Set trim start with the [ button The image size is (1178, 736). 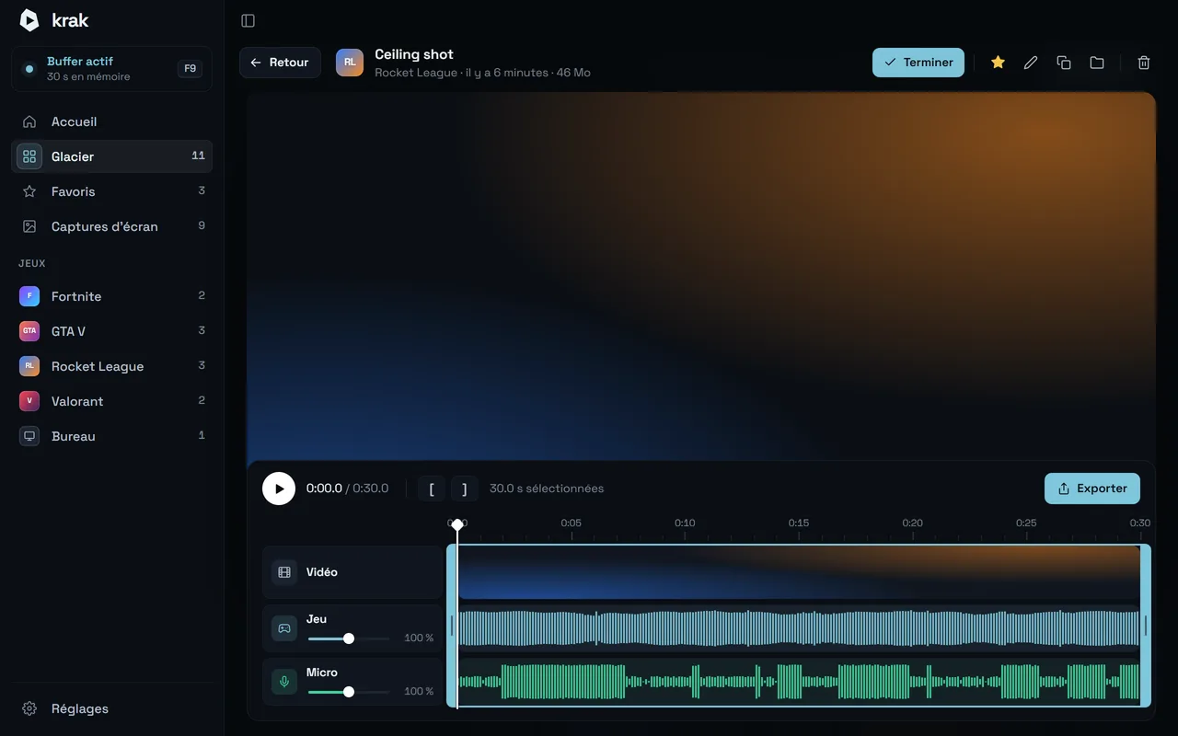tap(432, 489)
